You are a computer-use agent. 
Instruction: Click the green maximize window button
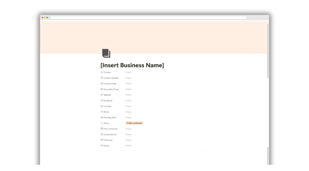point(47,18)
